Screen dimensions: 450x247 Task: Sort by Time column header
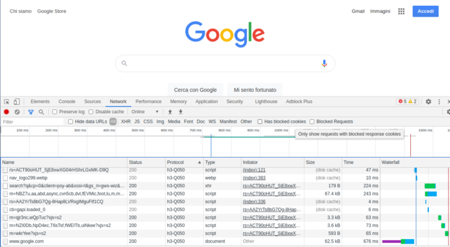(361, 162)
